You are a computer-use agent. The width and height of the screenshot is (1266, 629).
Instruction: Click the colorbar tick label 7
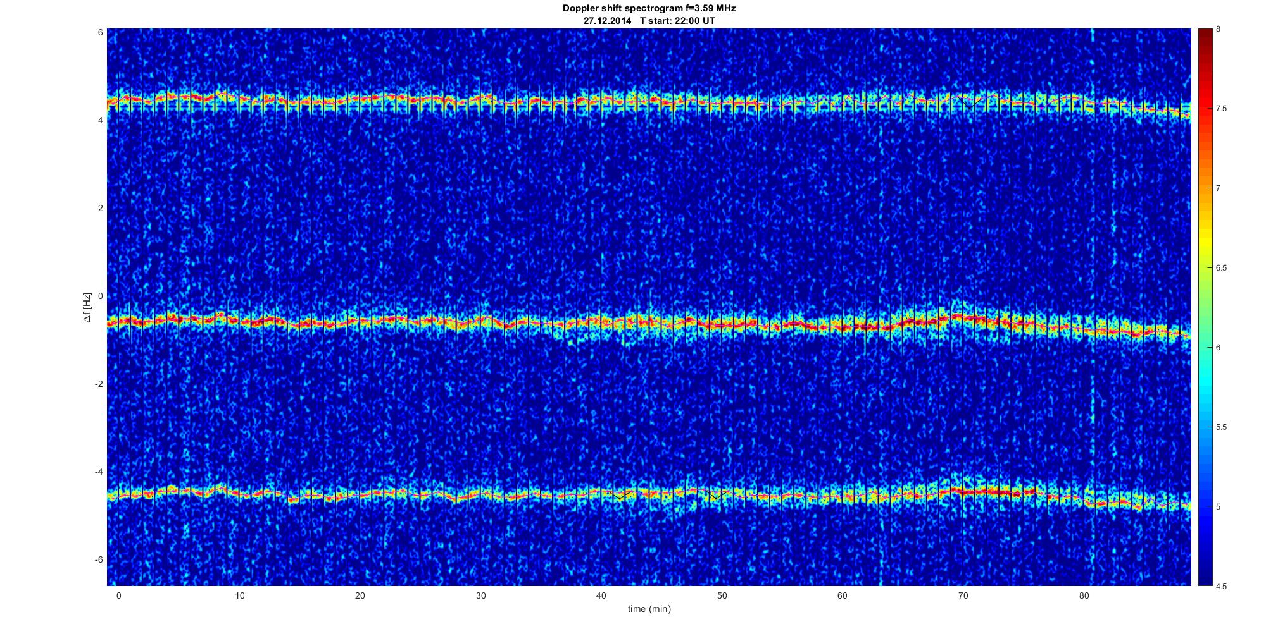click(1218, 188)
